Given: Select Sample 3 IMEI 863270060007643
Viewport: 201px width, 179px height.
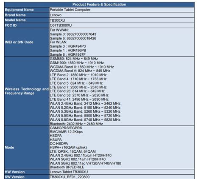Looking at the screenshot, I should coord(73,34).
